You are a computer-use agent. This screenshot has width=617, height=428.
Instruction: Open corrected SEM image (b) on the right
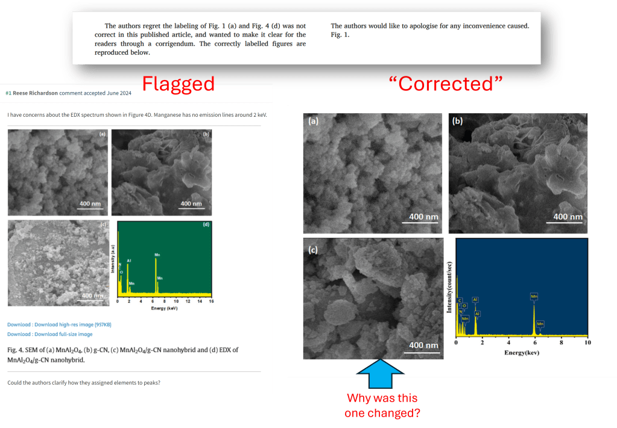coord(517,173)
